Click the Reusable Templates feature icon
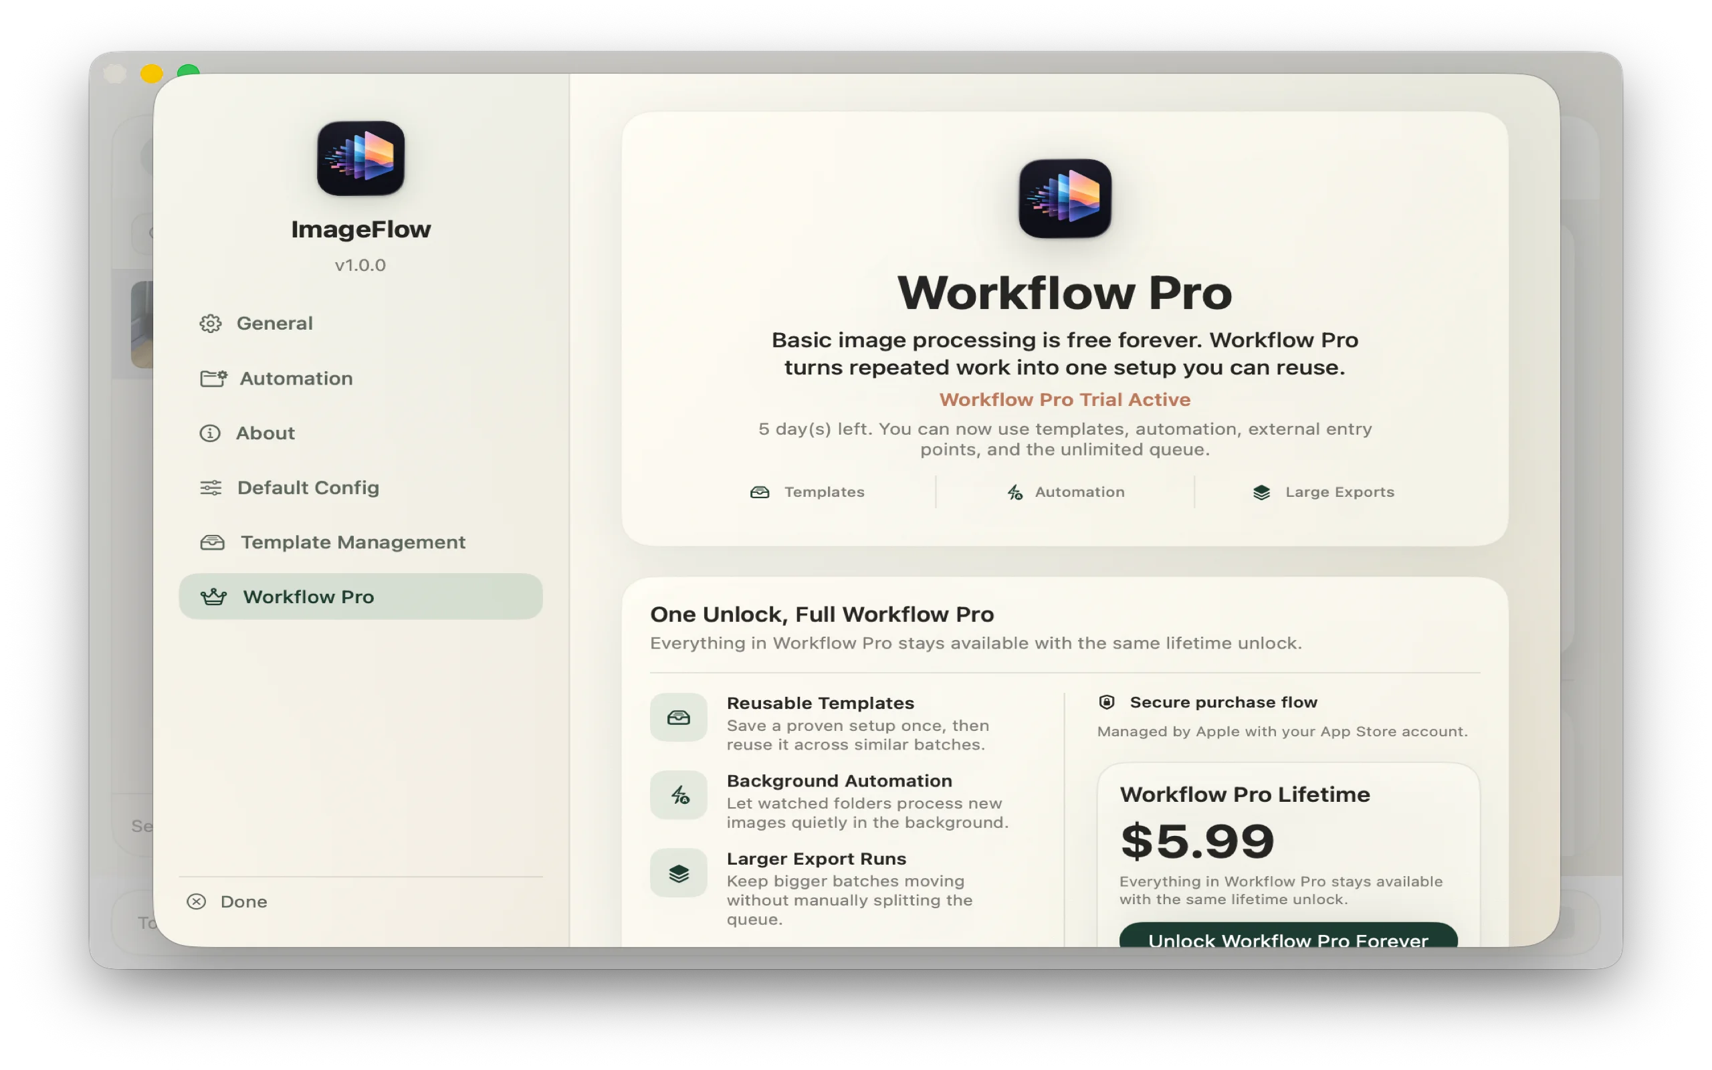The height and width of the screenshot is (1070, 1712). click(678, 718)
